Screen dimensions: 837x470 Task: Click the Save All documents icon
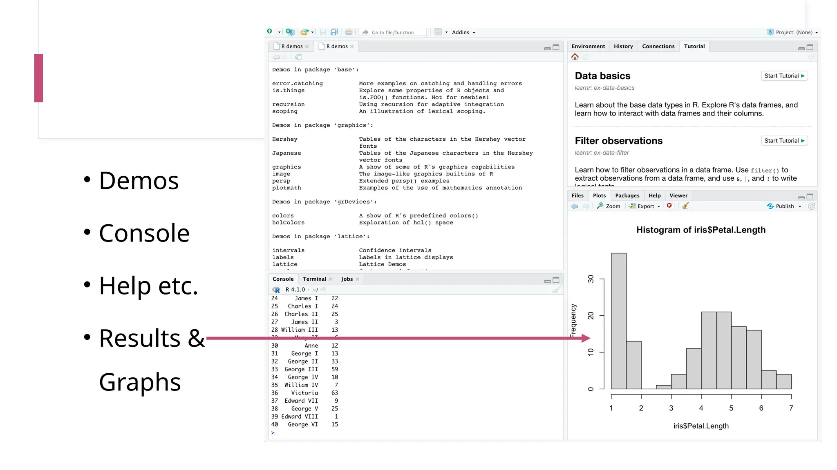point(334,32)
